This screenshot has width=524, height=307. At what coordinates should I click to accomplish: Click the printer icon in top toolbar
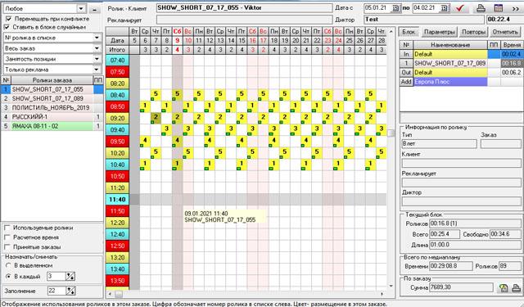point(481,8)
